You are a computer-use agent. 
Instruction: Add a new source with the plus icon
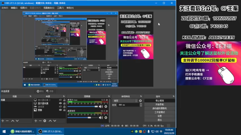(x=36, y=121)
